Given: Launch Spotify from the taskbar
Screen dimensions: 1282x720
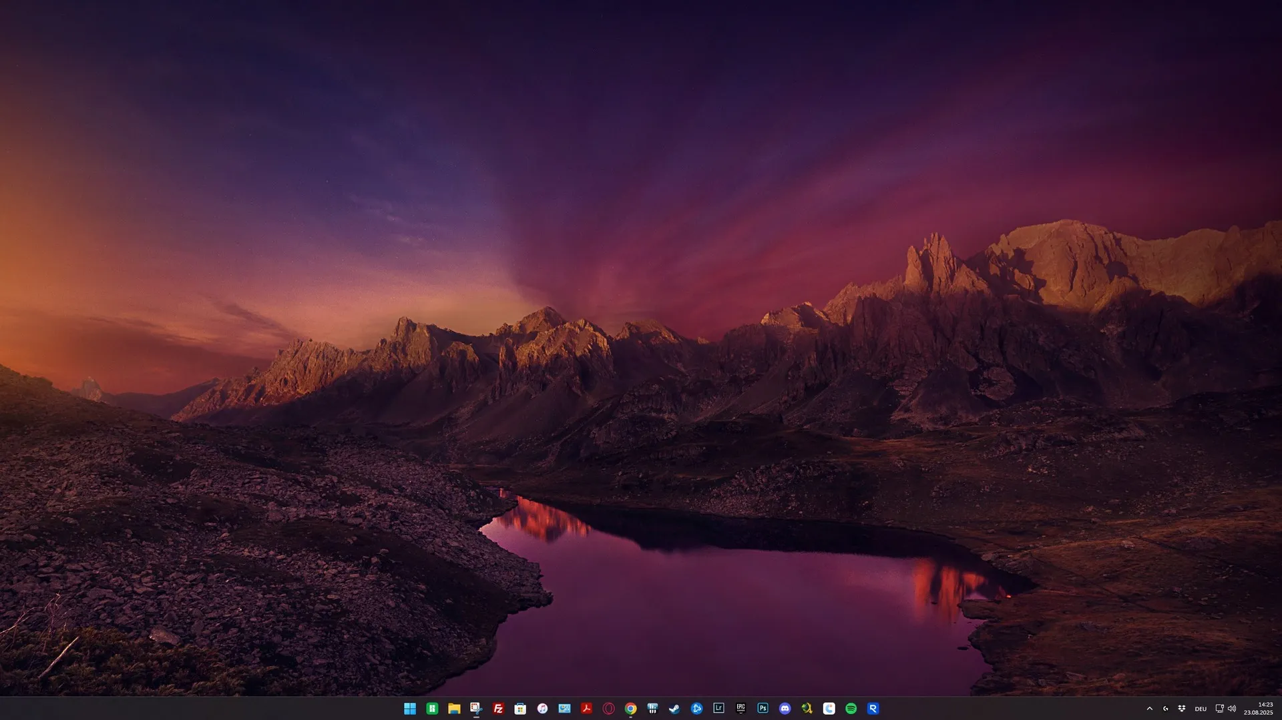Looking at the screenshot, I should [851, 709].
